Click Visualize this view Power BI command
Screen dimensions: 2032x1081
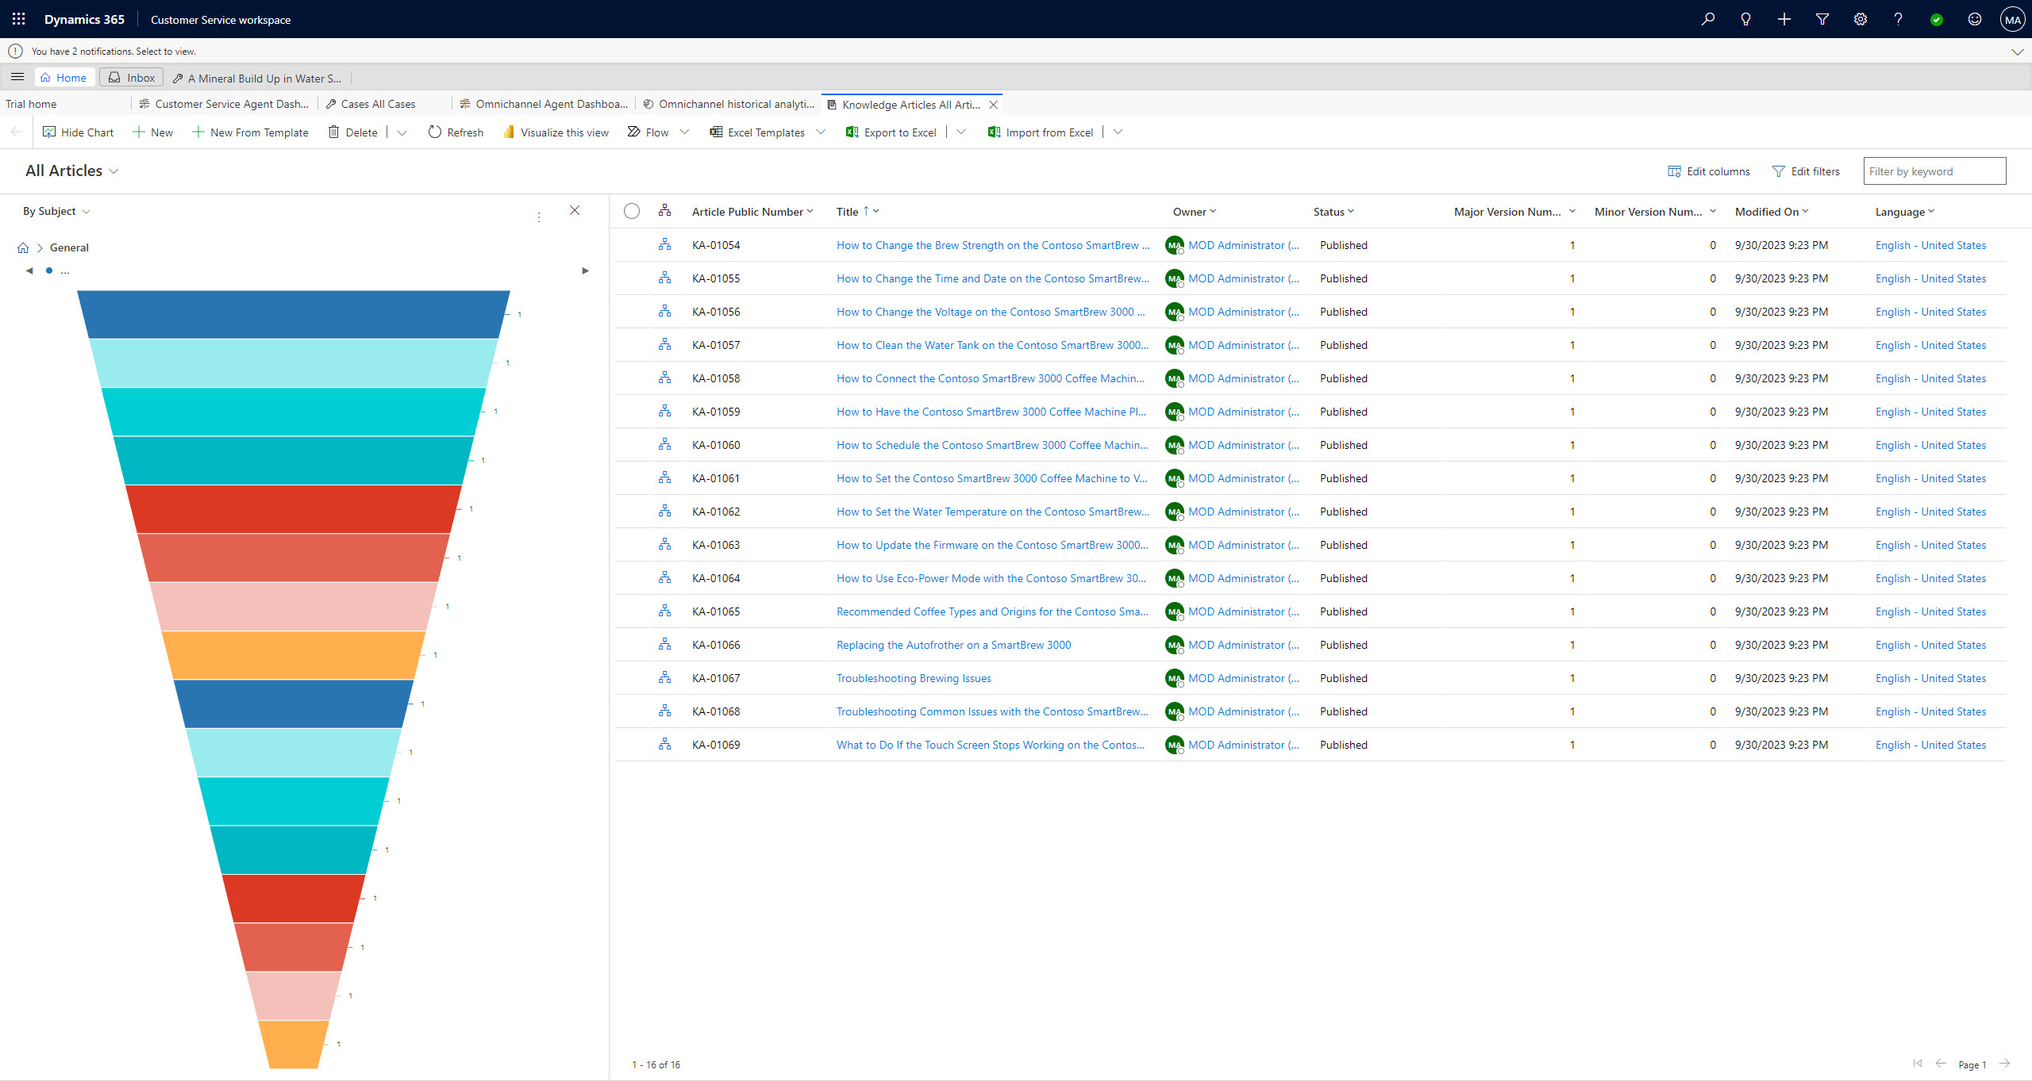(556, 132)
